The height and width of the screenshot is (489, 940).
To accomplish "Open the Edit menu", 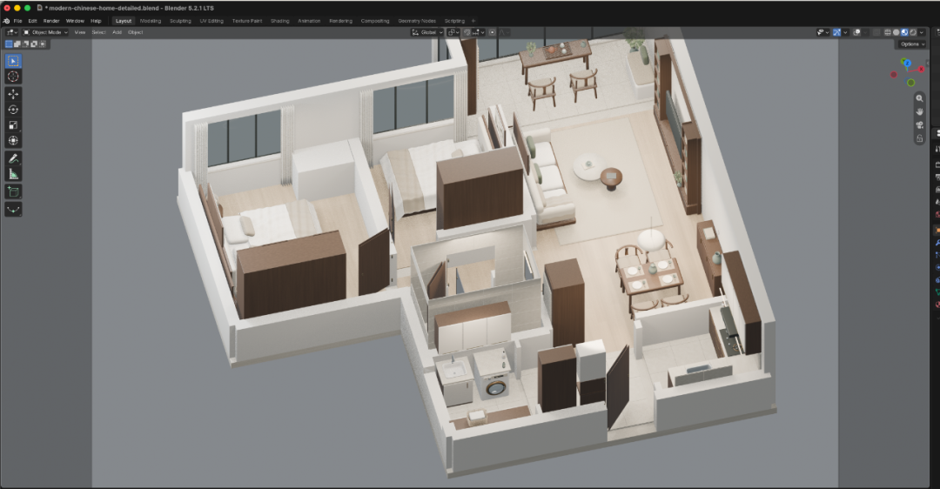I will click(x=32, y=20).
